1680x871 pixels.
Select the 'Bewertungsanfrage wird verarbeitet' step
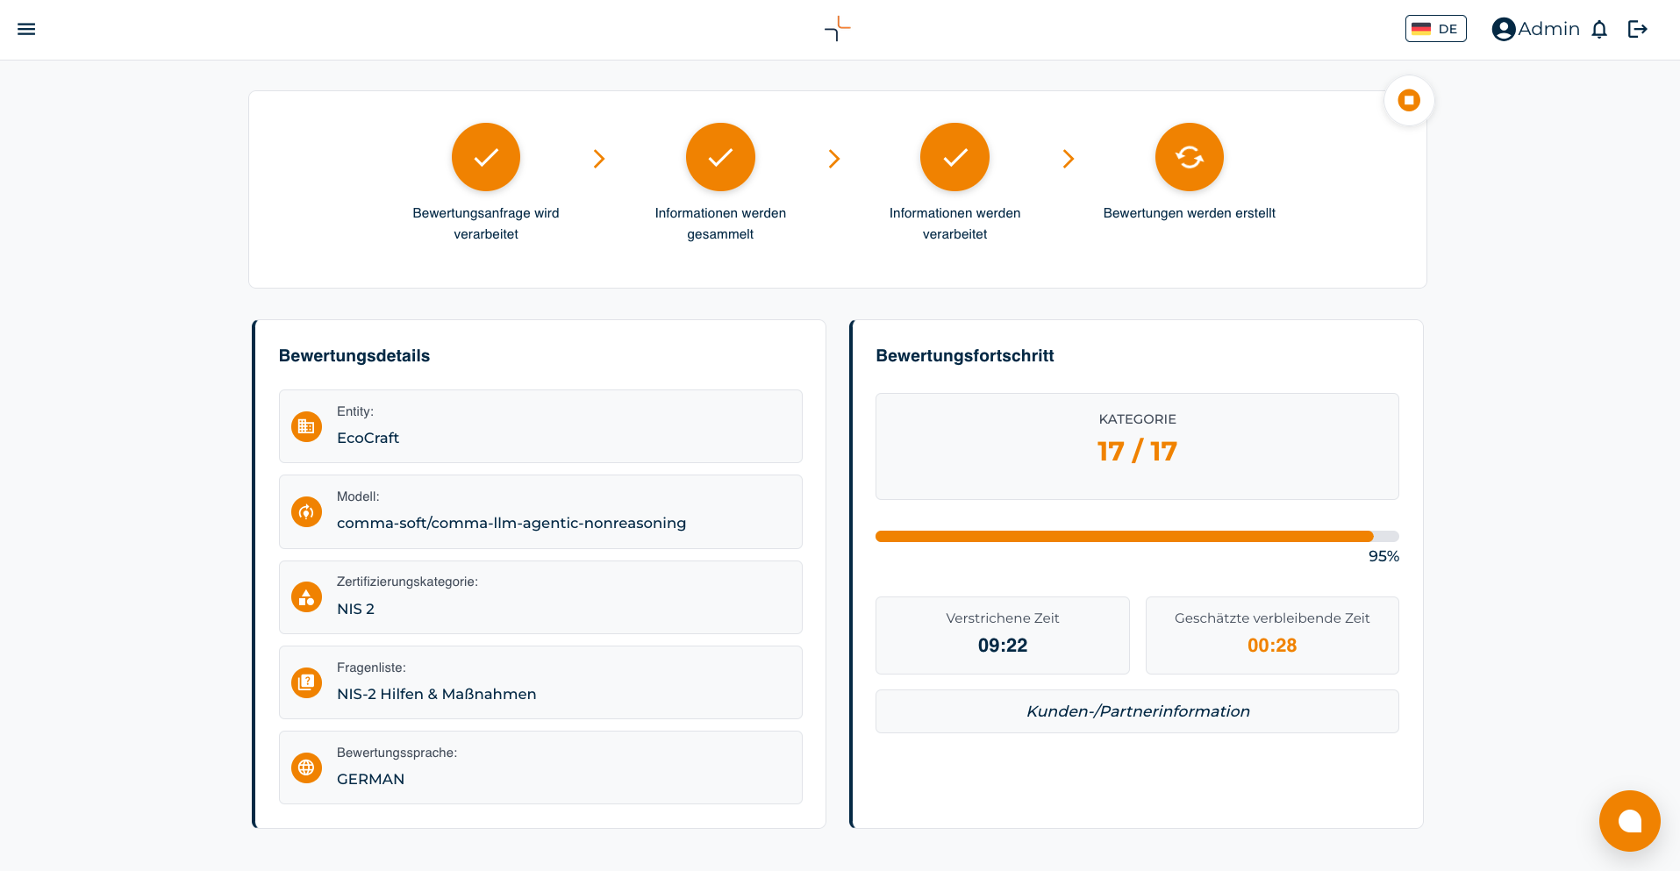click(486, 157)
